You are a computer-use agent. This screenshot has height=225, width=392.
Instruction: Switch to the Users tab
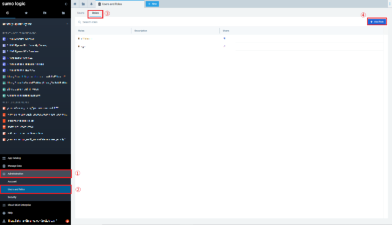tap(81, 13)
